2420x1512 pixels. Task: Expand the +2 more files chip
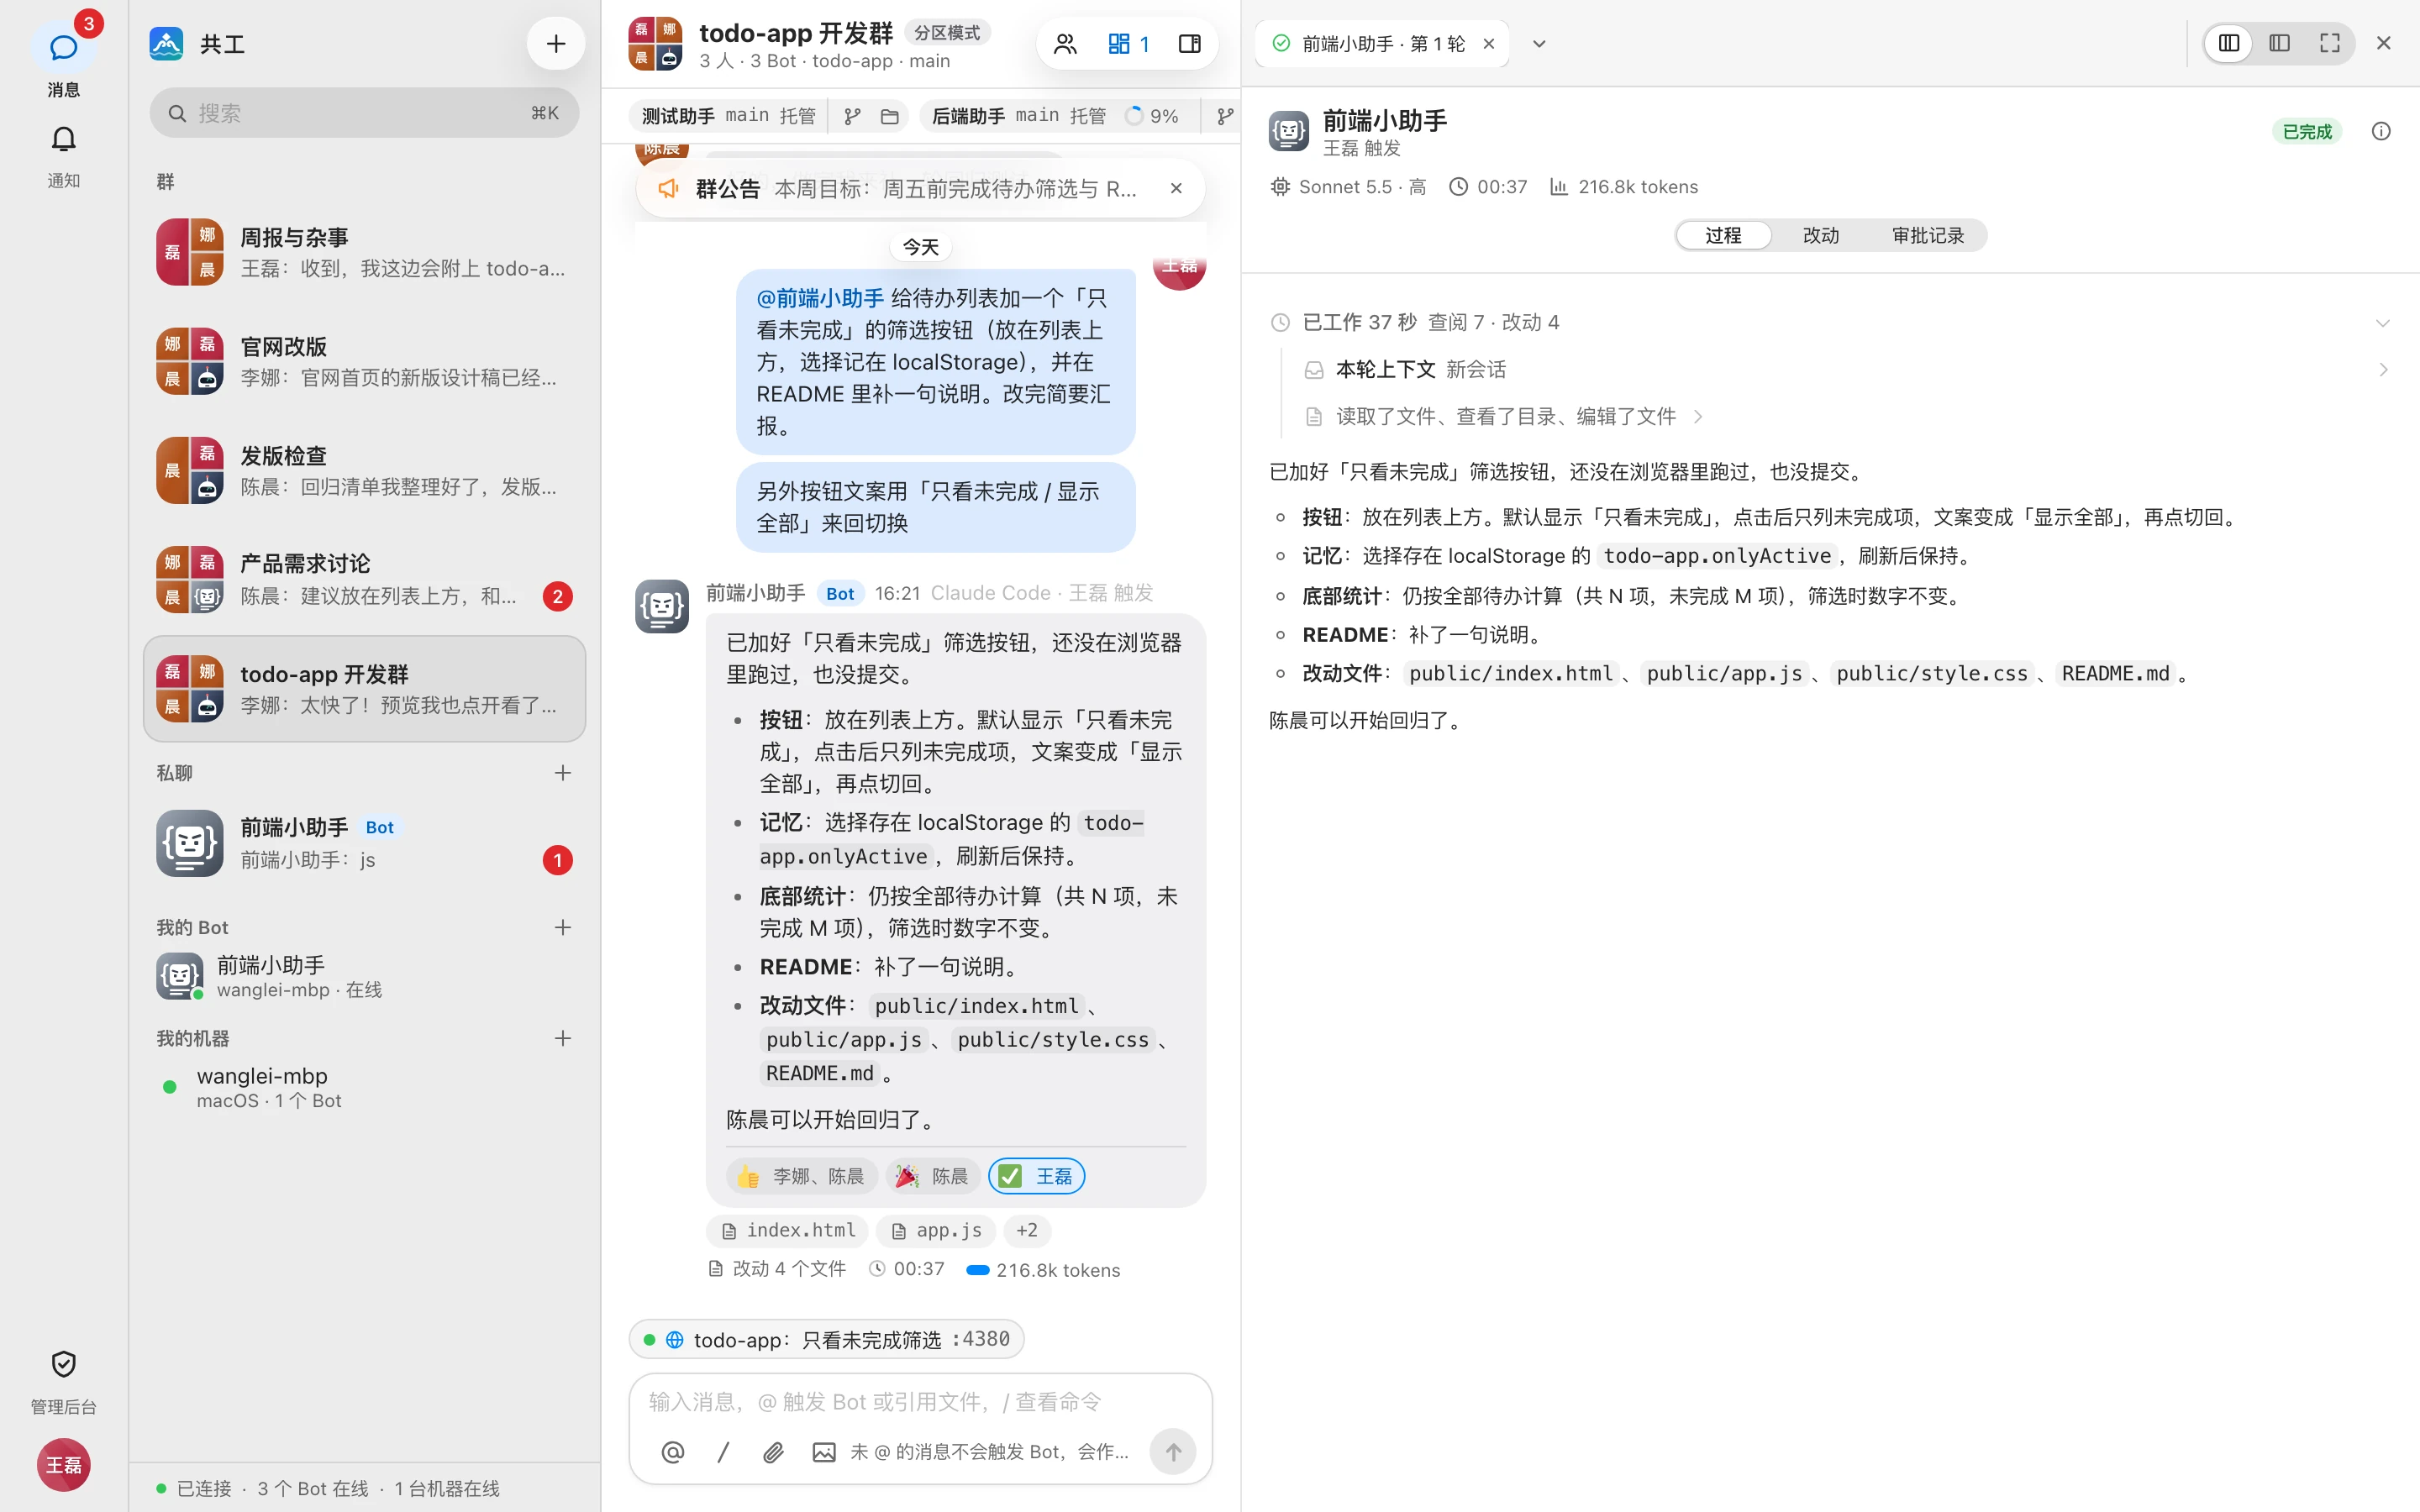pyautogui.click(x=1027, y=1230)
